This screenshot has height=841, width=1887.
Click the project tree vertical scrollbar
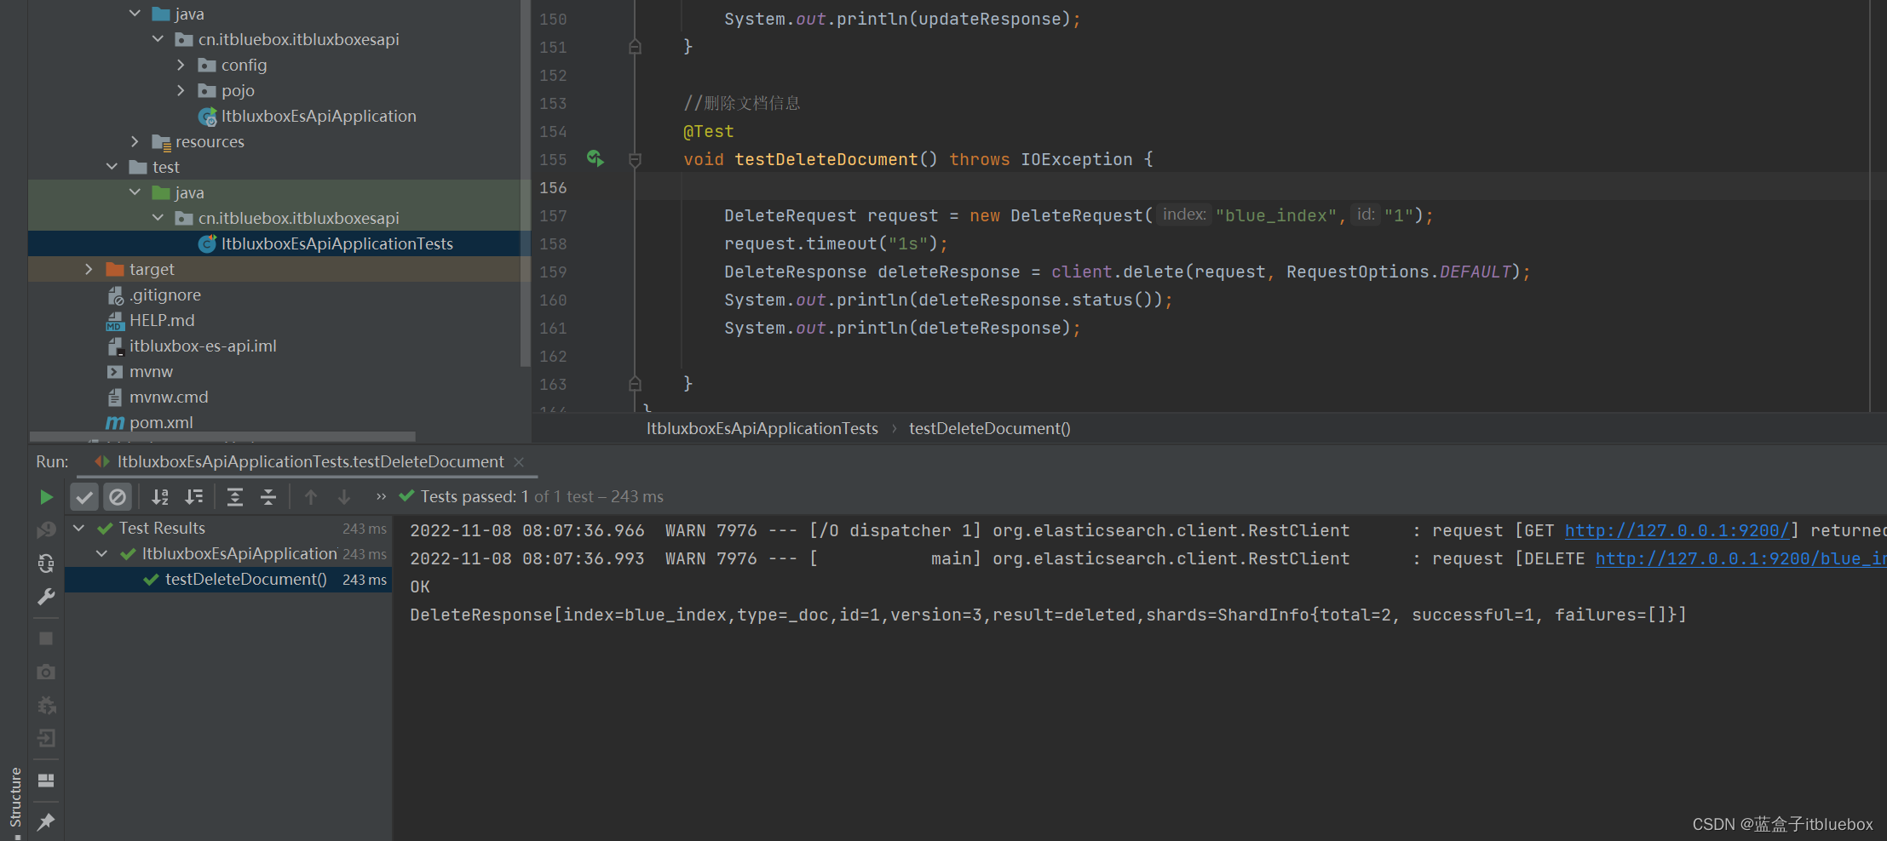click(x=525, y=183)
